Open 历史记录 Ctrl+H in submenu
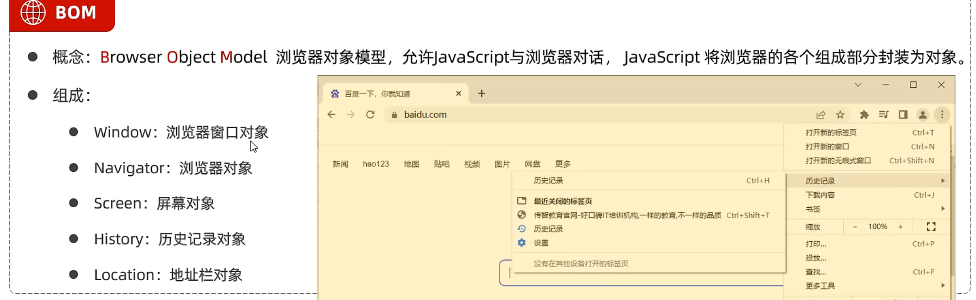Viewport: 976px width, 300px height. click(x=649, y=180)
